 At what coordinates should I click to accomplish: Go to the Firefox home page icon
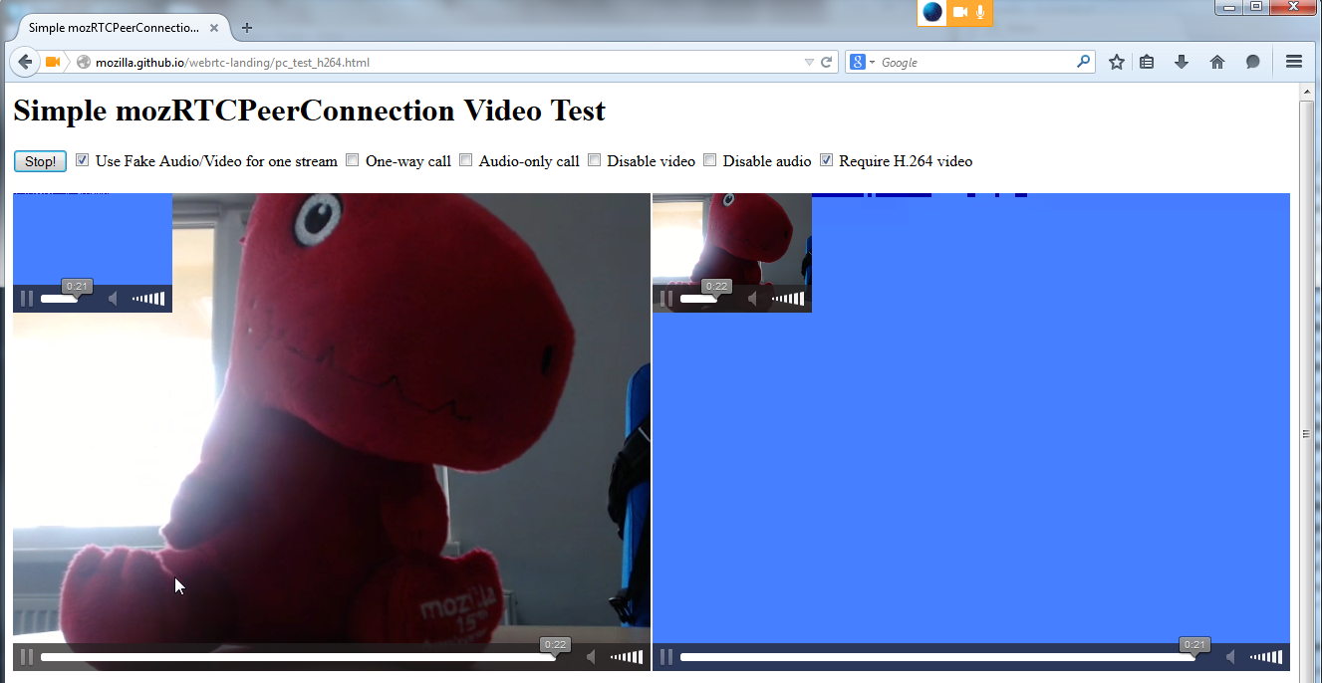click(x=1217, y=62)
